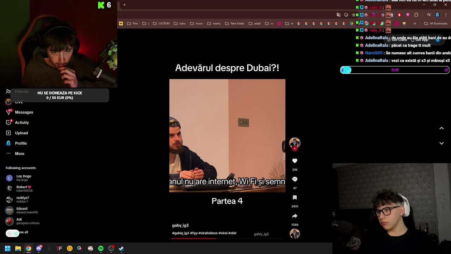Open the TF app on taskbar
Image resolution: width=451 pixels, height=254 pixels.
[59, 248]
